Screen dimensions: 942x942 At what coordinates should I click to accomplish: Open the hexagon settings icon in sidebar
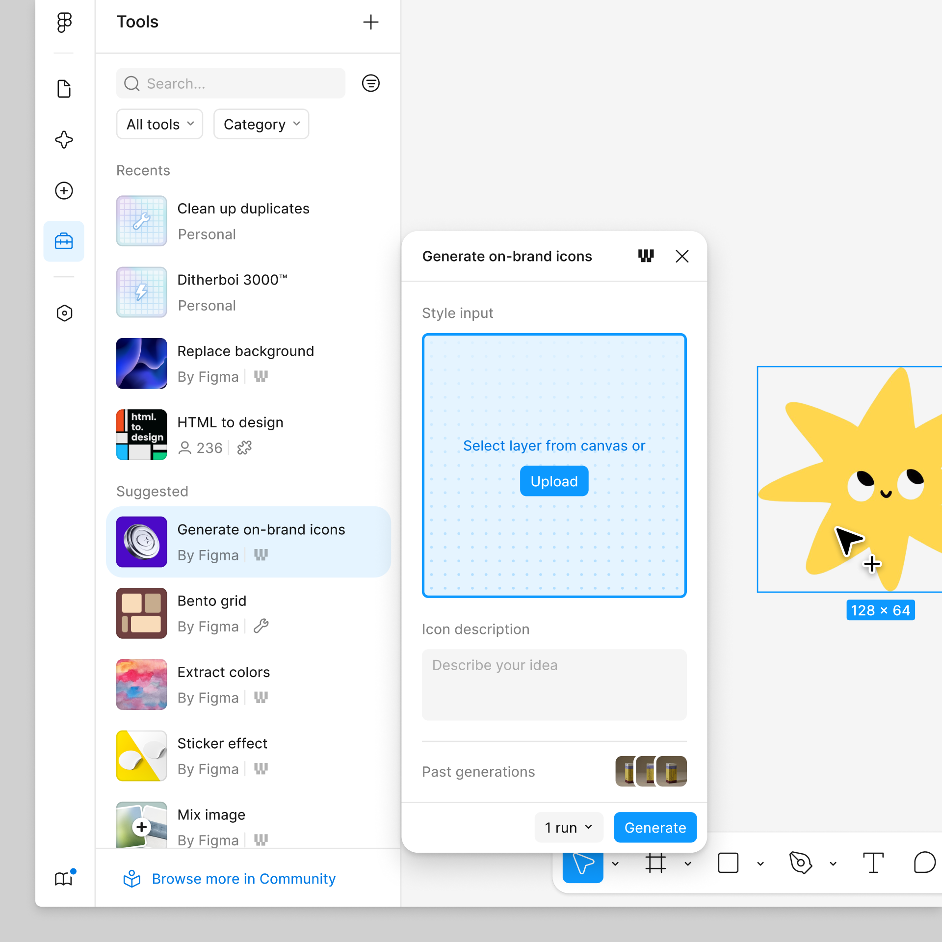(x=64, y=313)
